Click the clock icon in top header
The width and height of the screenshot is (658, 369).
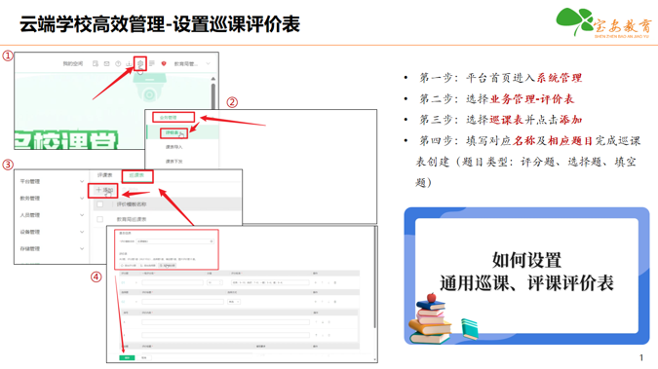[118, 63]
